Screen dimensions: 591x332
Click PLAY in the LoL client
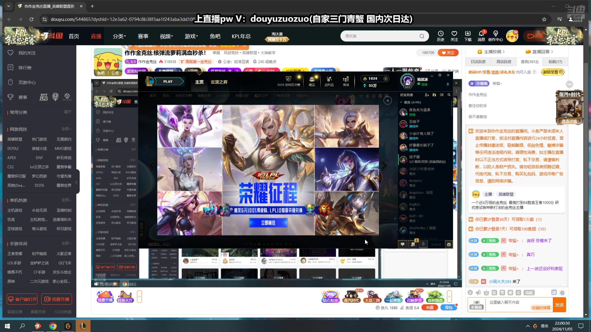click(x=168, y=81)
